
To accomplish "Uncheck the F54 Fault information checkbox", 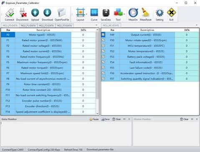I will click(x=103, y=62).
